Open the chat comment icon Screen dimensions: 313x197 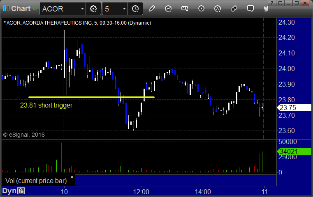click(250, 9)
